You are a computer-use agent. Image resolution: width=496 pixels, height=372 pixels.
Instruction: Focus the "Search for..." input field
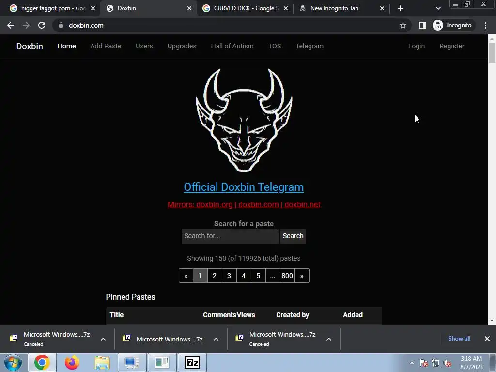tap(230, 236)
